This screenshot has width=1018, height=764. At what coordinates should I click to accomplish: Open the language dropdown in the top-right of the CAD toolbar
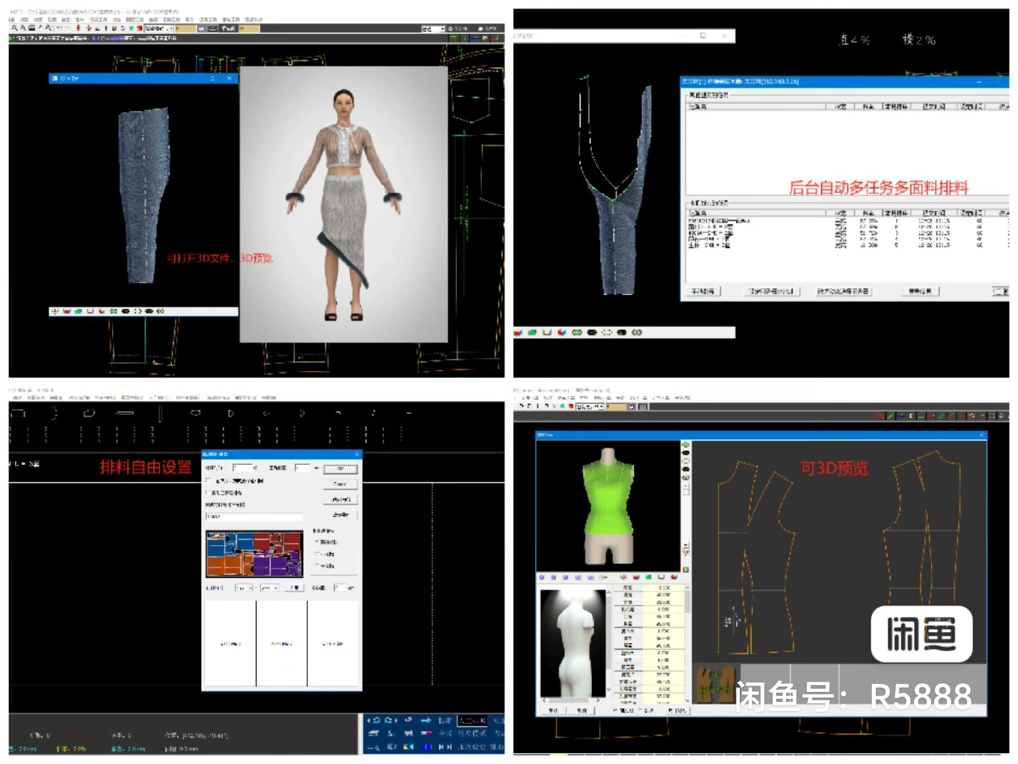[x=432, y=29]
